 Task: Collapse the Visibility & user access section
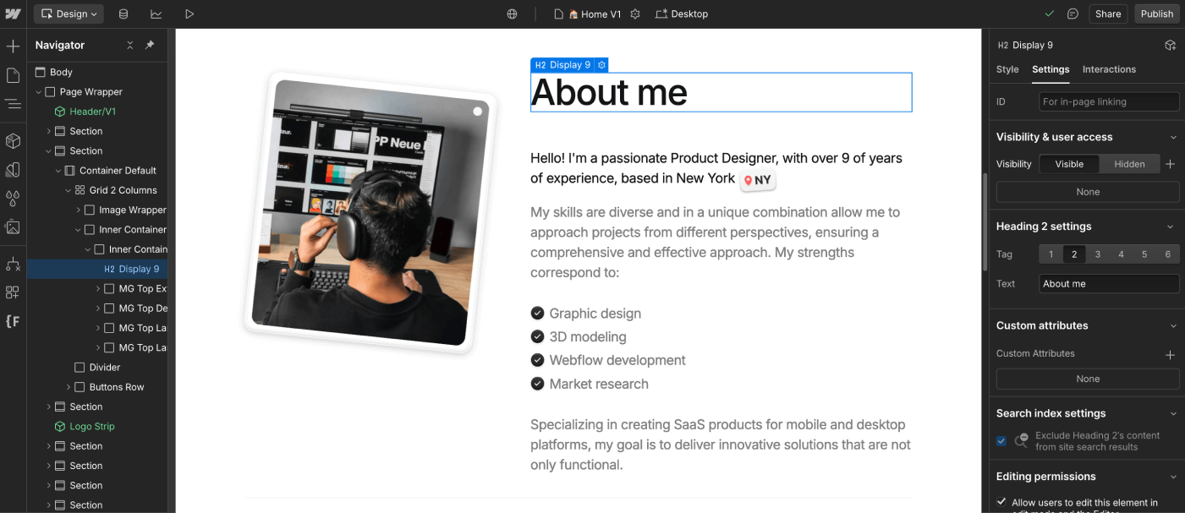pyautogui.click(x=1174, y=136)
